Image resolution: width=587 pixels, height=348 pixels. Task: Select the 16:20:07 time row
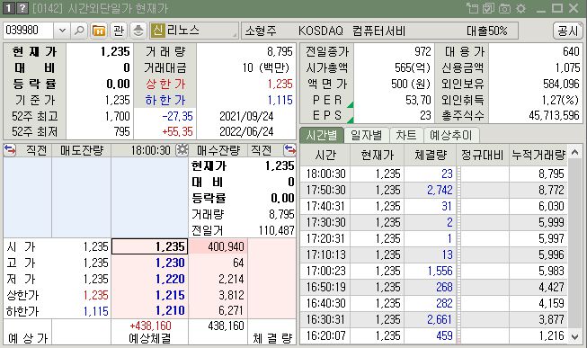click(434, 335)
